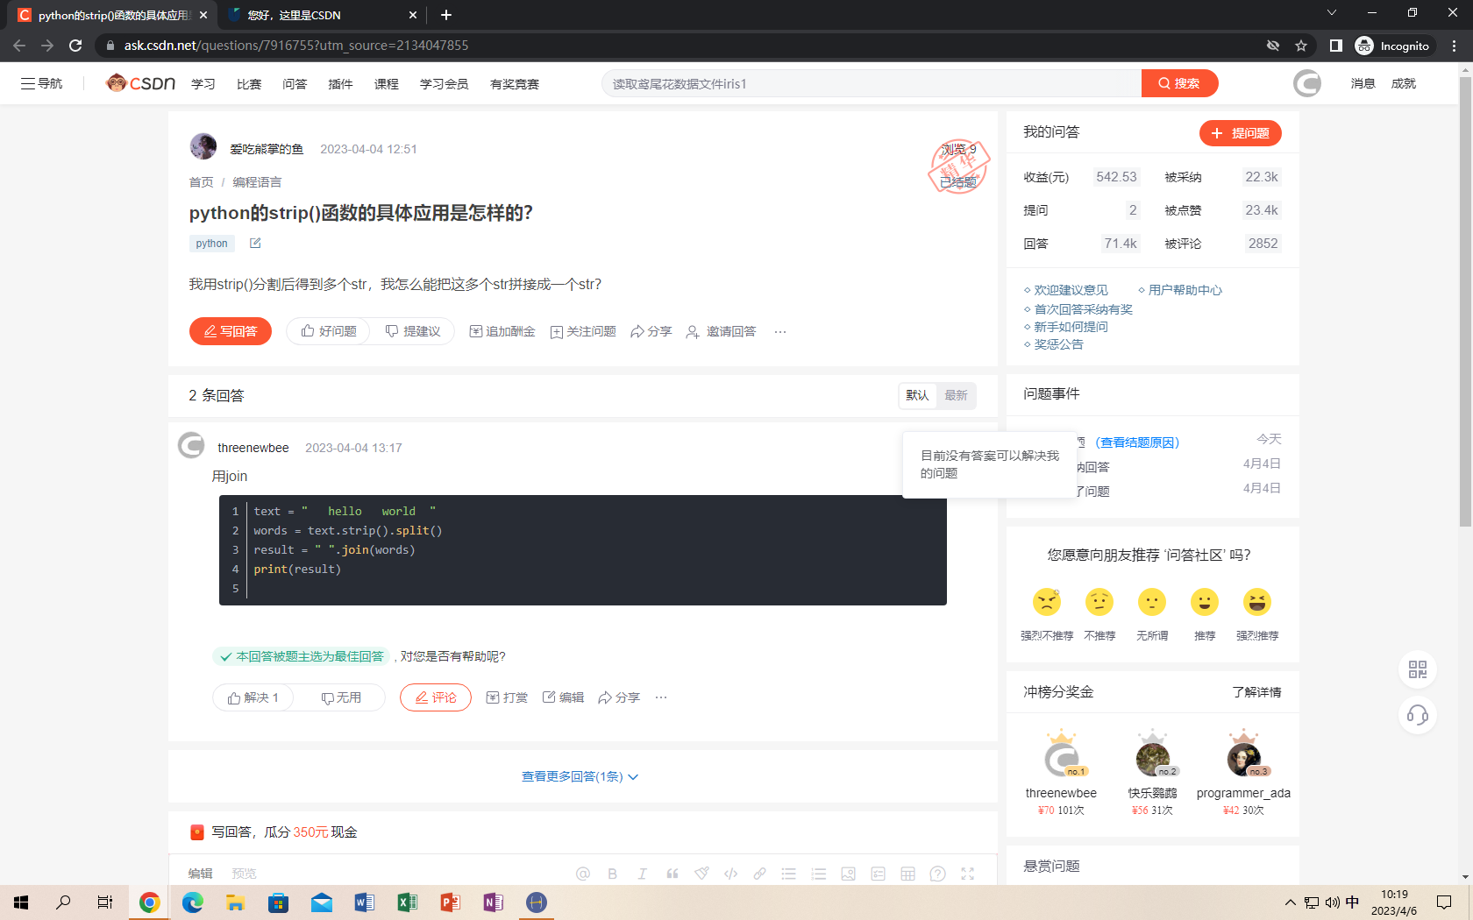The width and height of the screenshot is (1473, 920).
Task: Click the orange 搜索 search button
Action: click(1179, 83)
